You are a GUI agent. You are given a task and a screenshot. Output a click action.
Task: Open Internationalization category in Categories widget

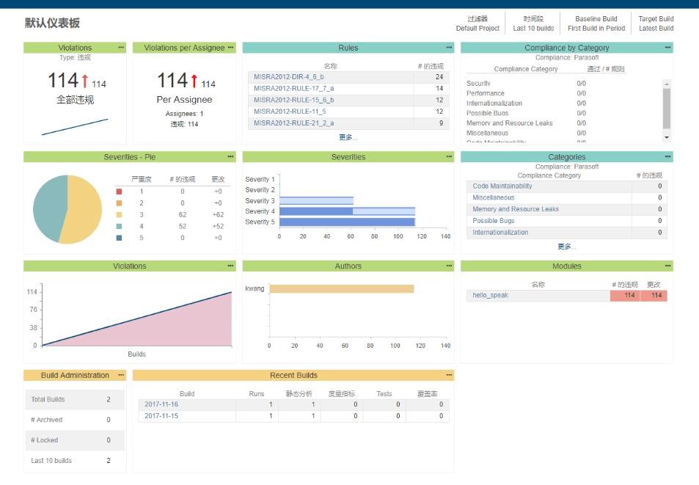click(x=500, y=233)
